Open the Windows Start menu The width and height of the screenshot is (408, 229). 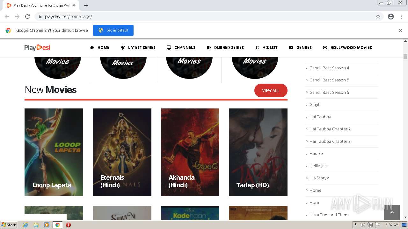pyautogui.click(x=9, y=225)
